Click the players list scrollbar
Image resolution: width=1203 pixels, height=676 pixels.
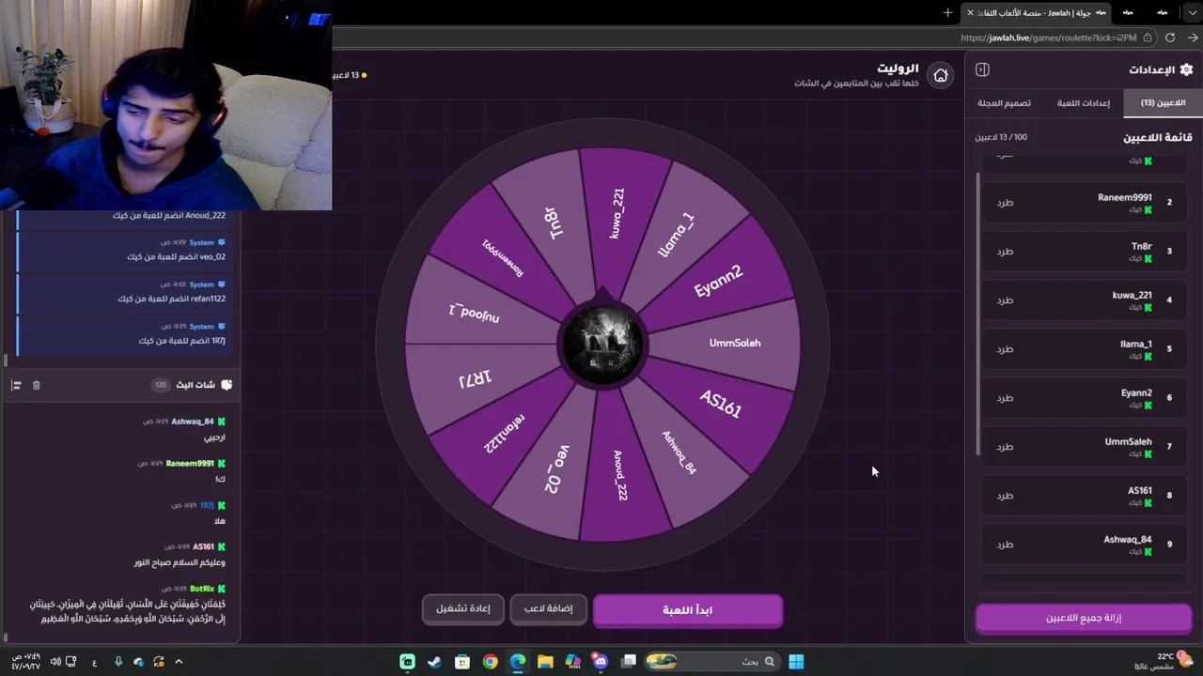pos(978,315)
